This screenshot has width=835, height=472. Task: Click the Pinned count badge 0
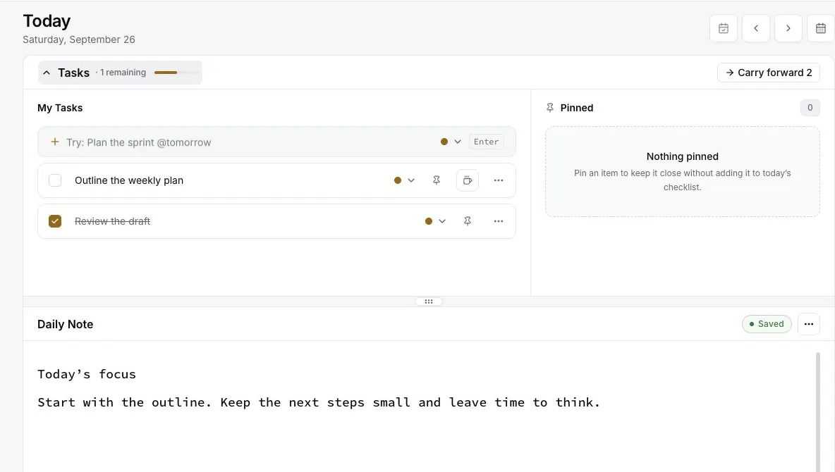click(810, 108)
